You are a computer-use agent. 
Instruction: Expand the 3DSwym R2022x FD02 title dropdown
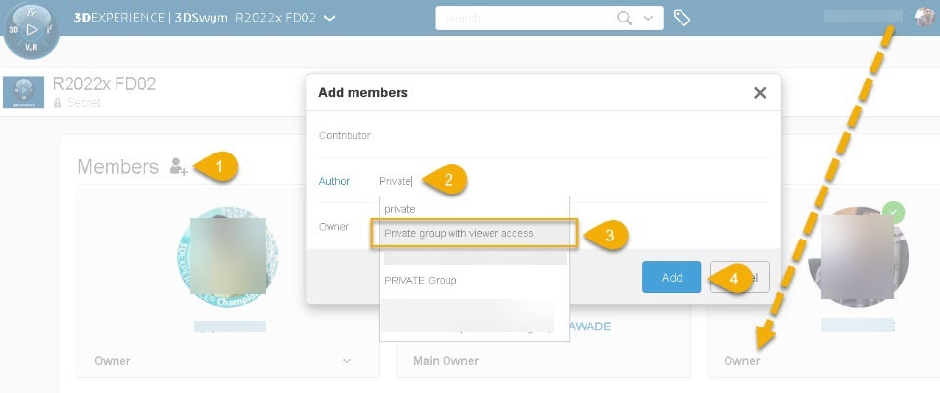point(331,18)
